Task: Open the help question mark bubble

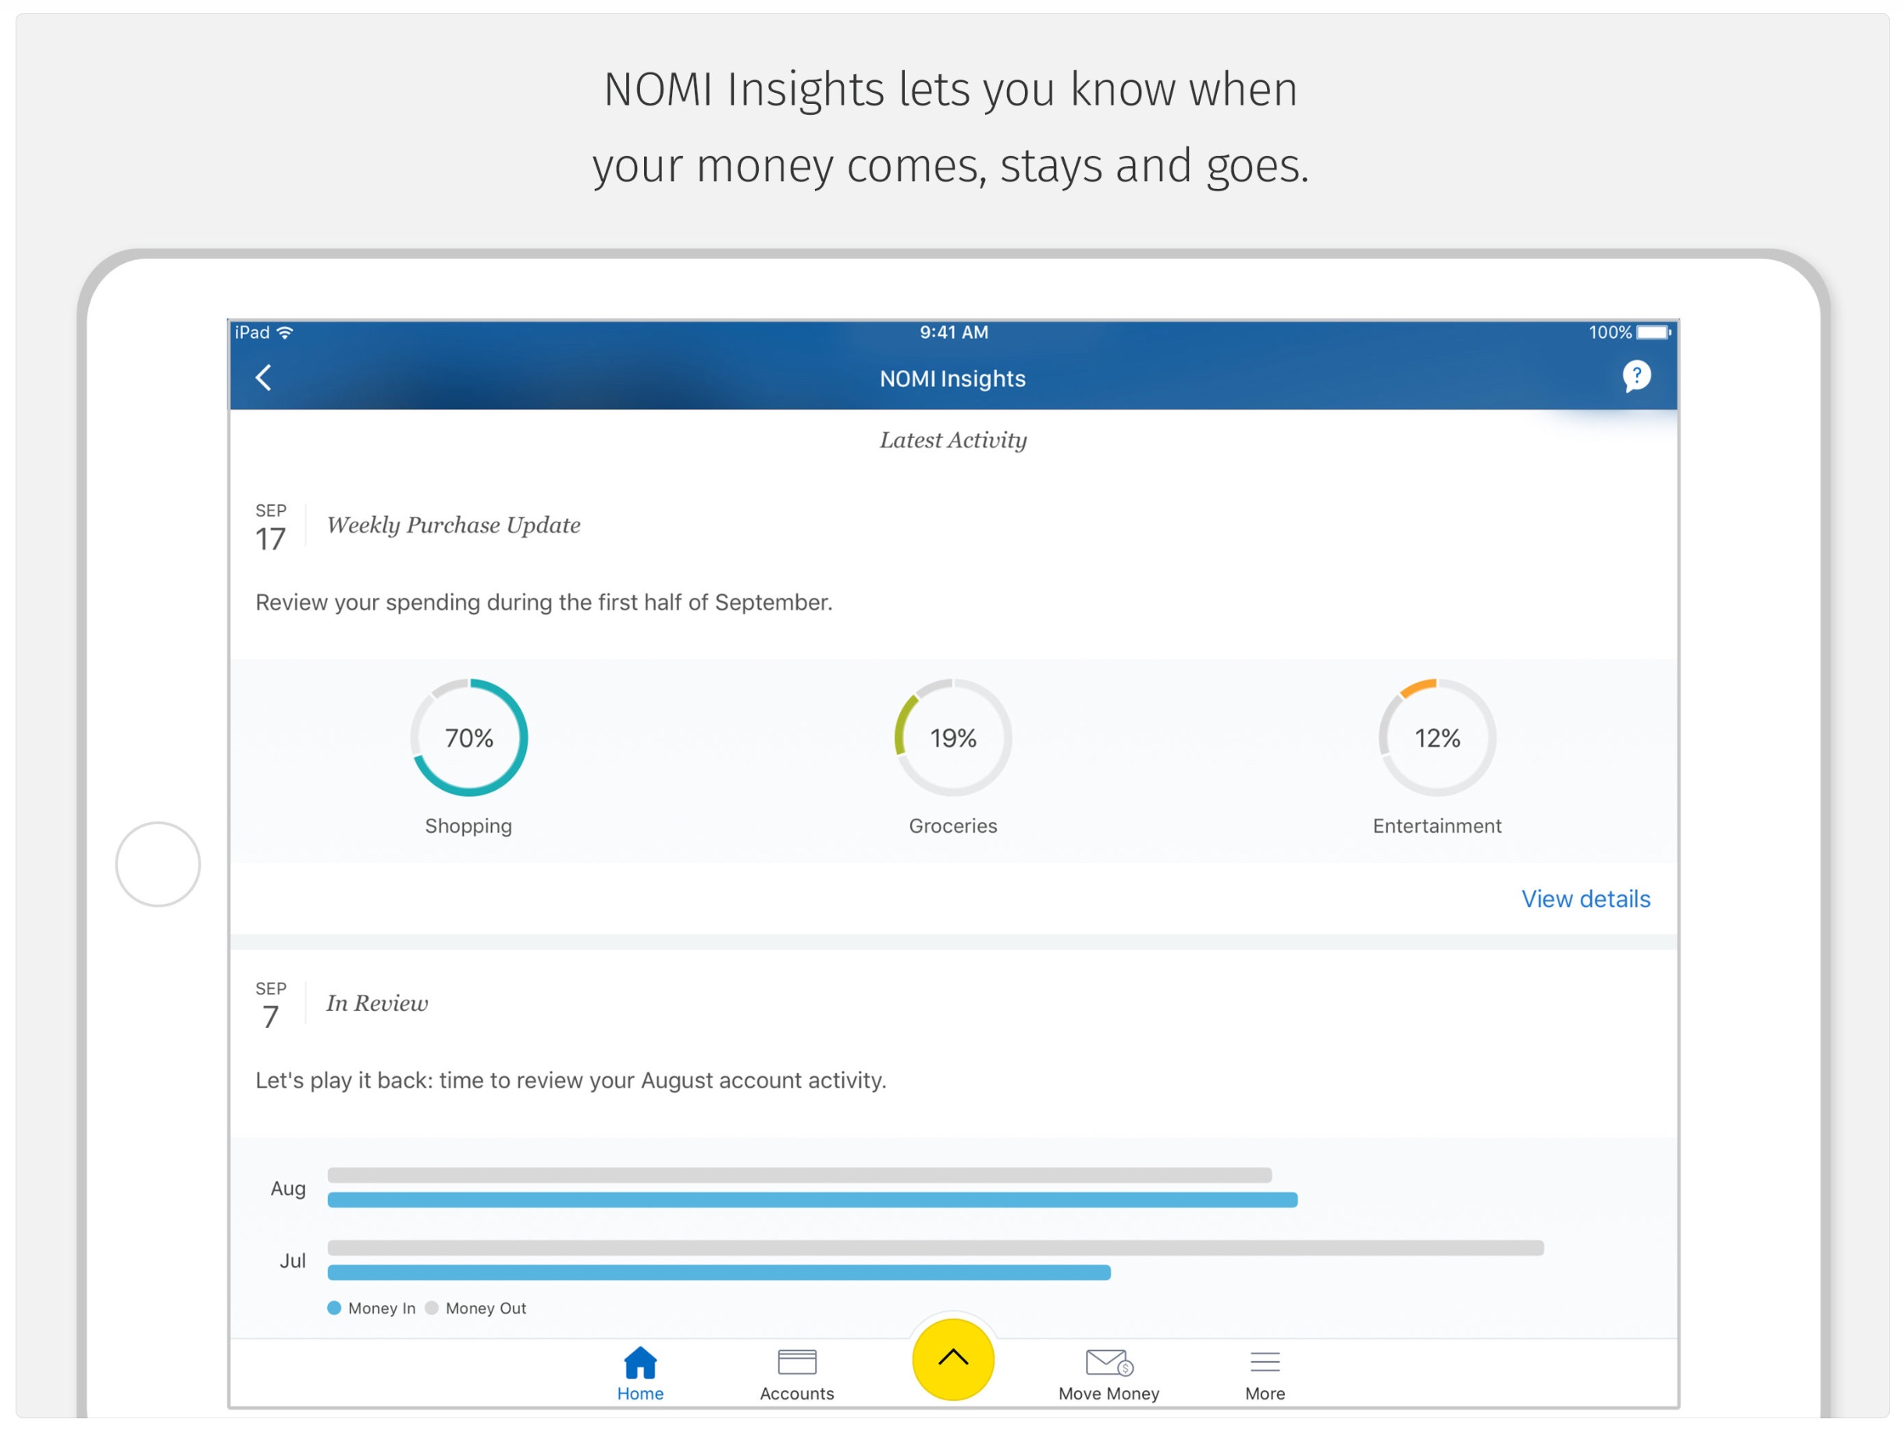Action: (1636, 376)
